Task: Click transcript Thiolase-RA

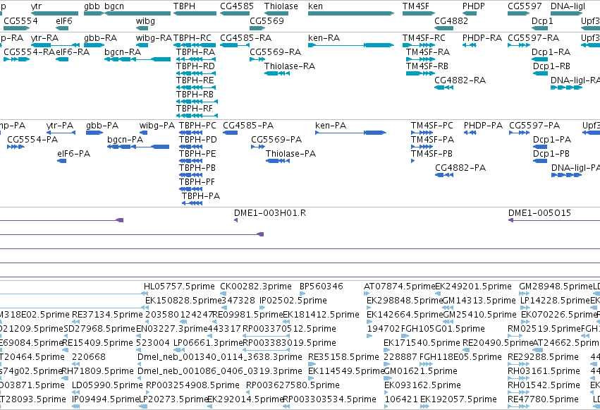Action: tap(290, 66)
